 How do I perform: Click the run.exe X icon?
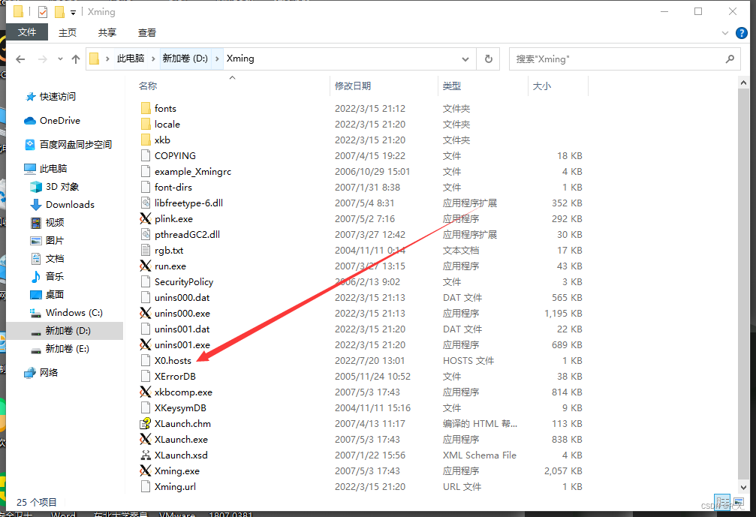pos(145,266)
